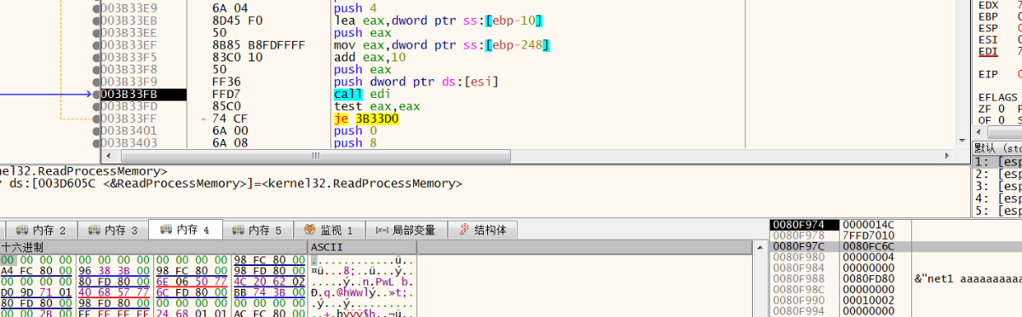This screenshot has width=1022, height=317.
Task: Switch to the 局部变量 tab
Action: (x=405, y=230)
